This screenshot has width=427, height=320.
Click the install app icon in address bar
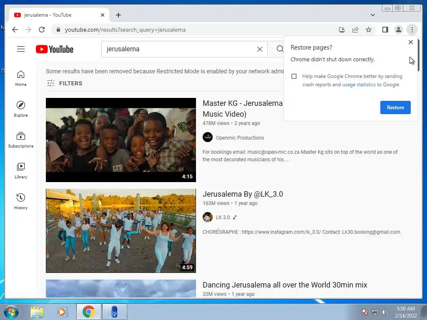(342, 30)
